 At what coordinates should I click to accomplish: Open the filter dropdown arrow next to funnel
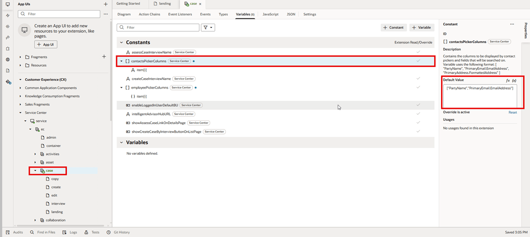[211, 28]
